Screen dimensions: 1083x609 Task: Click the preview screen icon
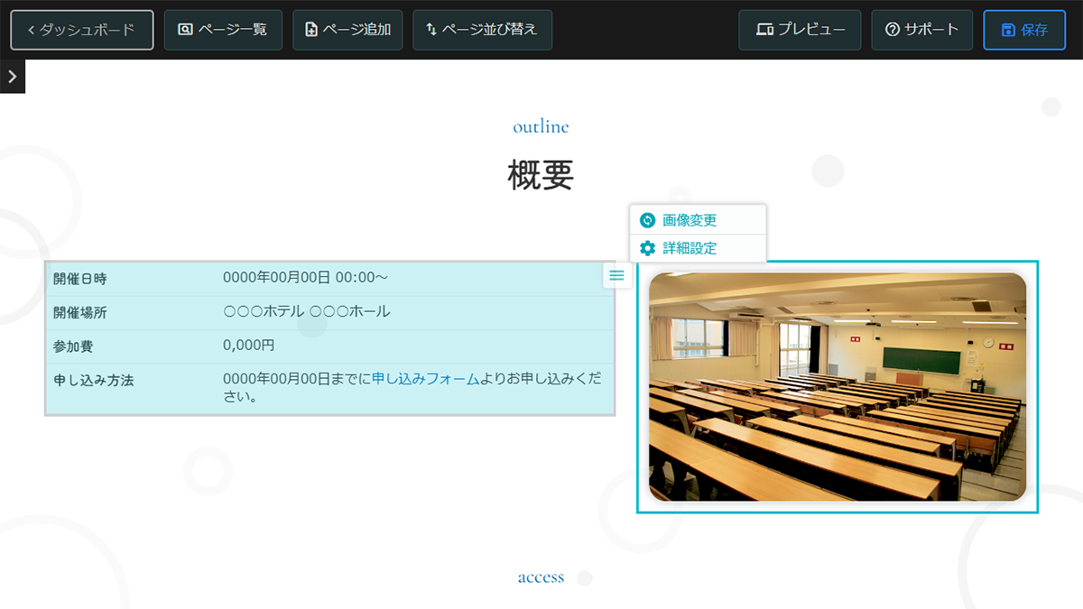click(x=764, y=29)
